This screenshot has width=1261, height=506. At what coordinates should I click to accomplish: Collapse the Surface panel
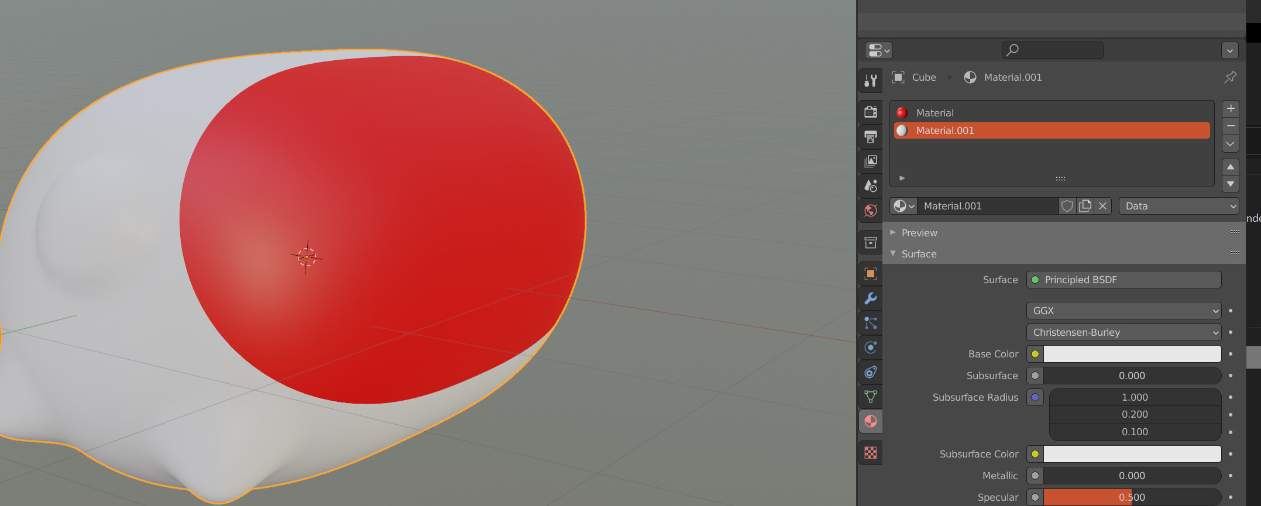point(893,254)
